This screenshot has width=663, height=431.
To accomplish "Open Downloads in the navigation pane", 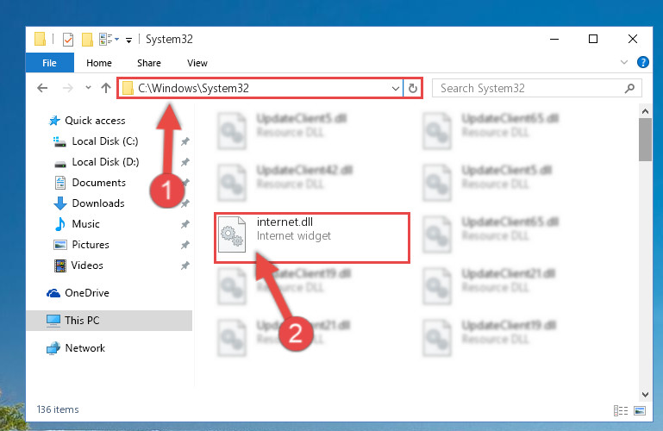I will pos(98,203).
